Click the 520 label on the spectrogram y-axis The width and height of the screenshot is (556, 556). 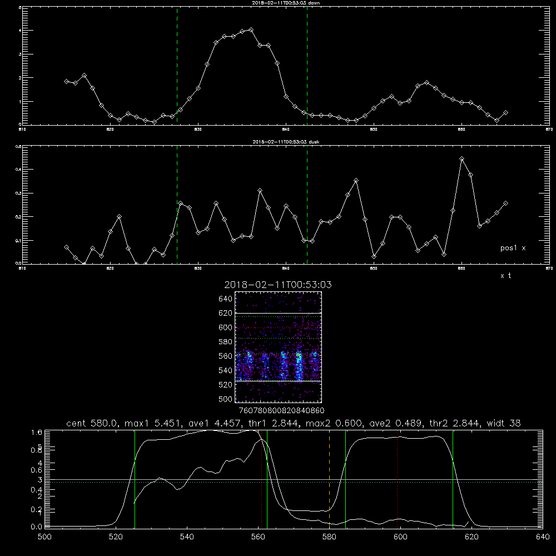[x=226, y=385]
